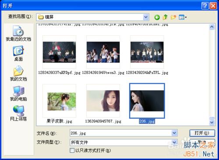Expand the 文件类型 dropdown arrow
Screen dimensions: 219x160
click(174, 142)
